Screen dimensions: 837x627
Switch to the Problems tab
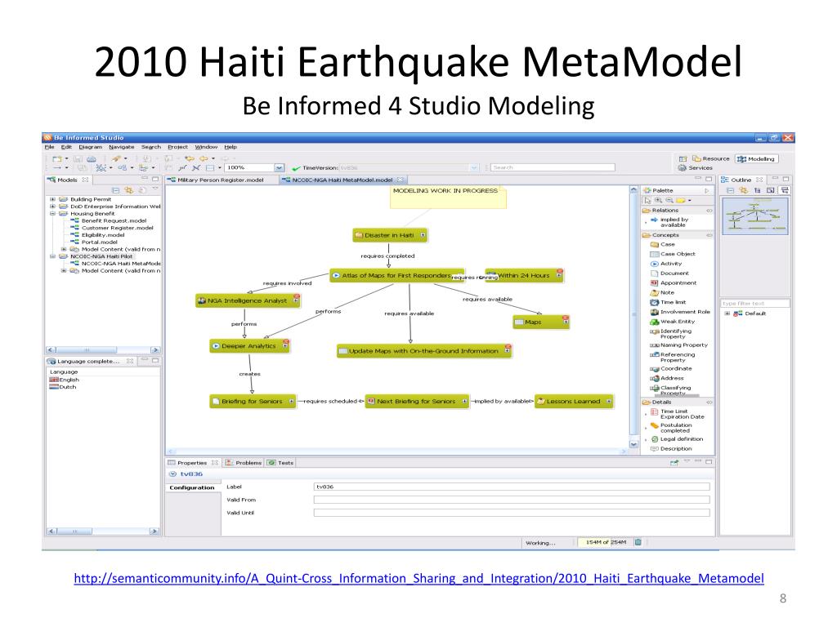click(244, 463)
